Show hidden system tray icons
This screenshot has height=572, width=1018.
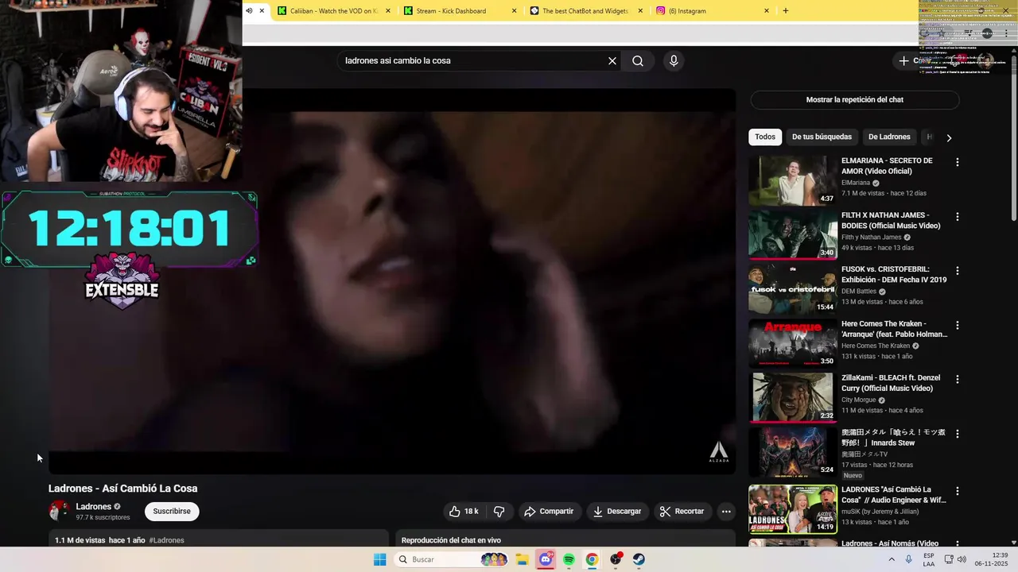click(x=892, y=559)
